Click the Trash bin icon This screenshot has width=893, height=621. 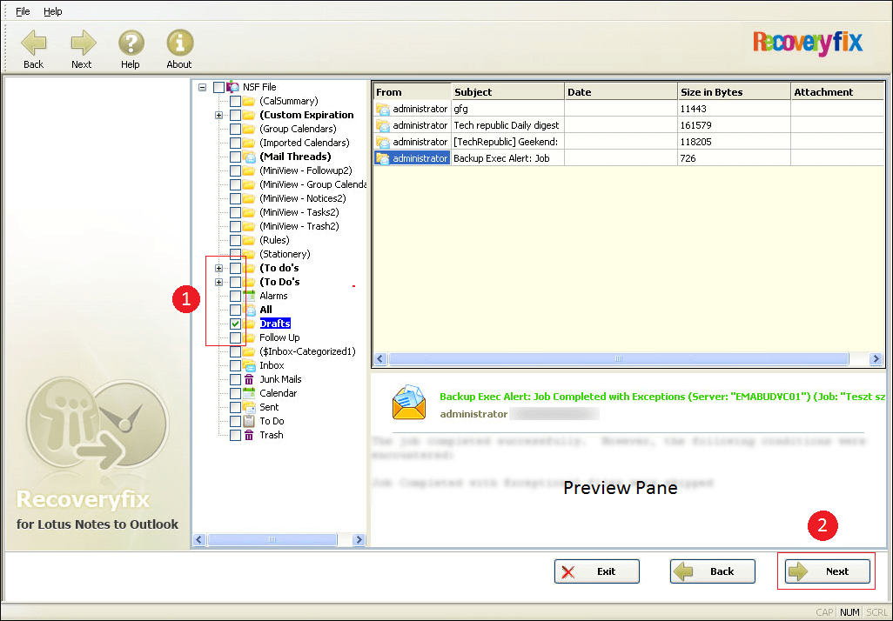pos(249,436)
